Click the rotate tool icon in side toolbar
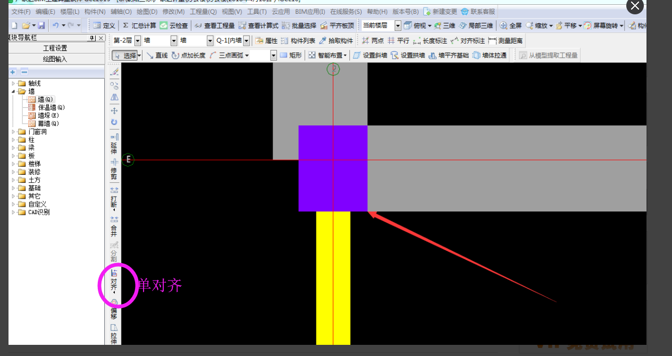This screenshot has width=672, height=356. 114,122
